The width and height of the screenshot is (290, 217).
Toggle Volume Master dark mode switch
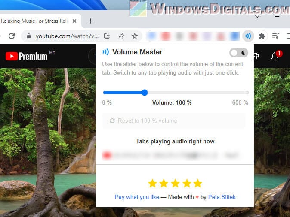click(239, 53)
